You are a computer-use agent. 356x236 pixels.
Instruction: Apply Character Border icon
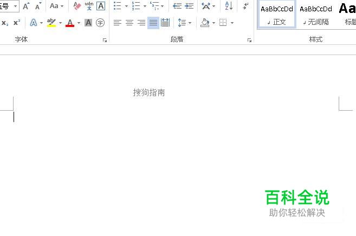click(x=101, y=6)
